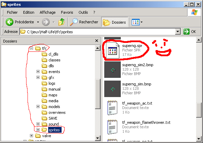Expand the models folder node
Viewport: 203px width, 143px height.
pyautogui.click(x=38, y=106)
